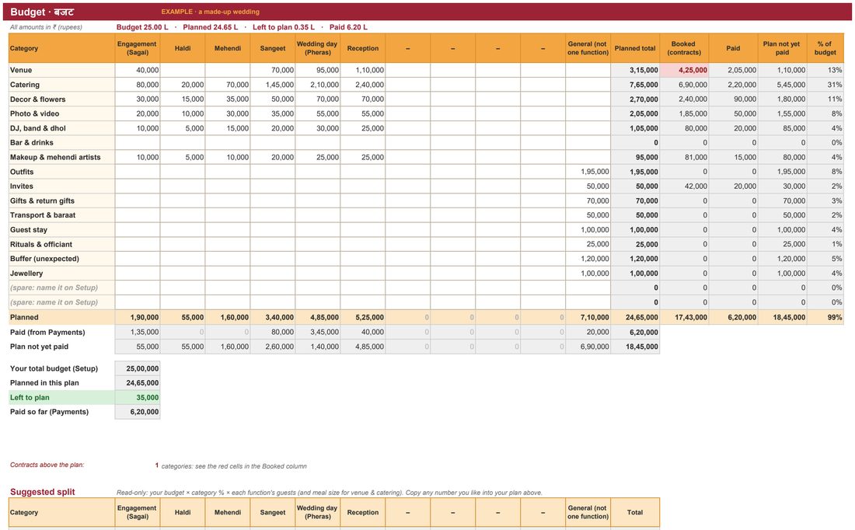
Task: Click the Engagement (Sagai) column header
Action: pos(138,48)
